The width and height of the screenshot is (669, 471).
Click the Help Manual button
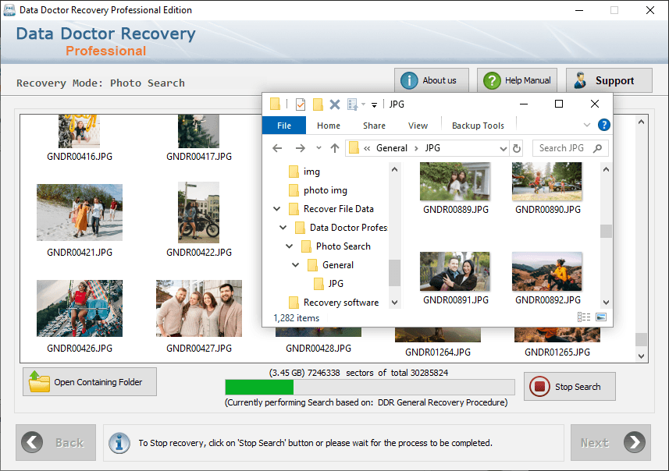click(517, 80)
